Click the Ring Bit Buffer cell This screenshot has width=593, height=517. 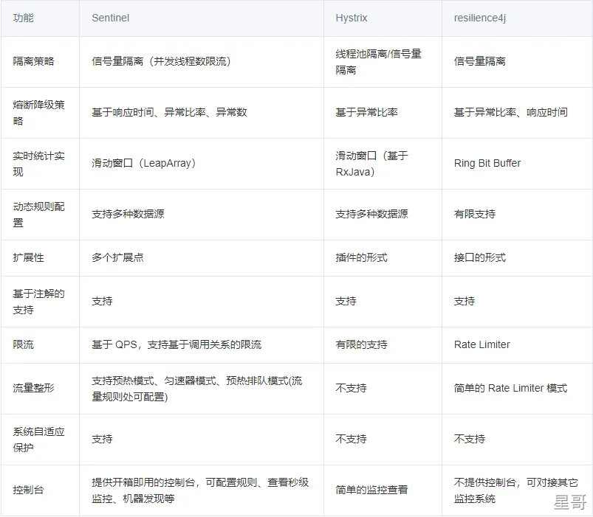(x=487, y=163)
